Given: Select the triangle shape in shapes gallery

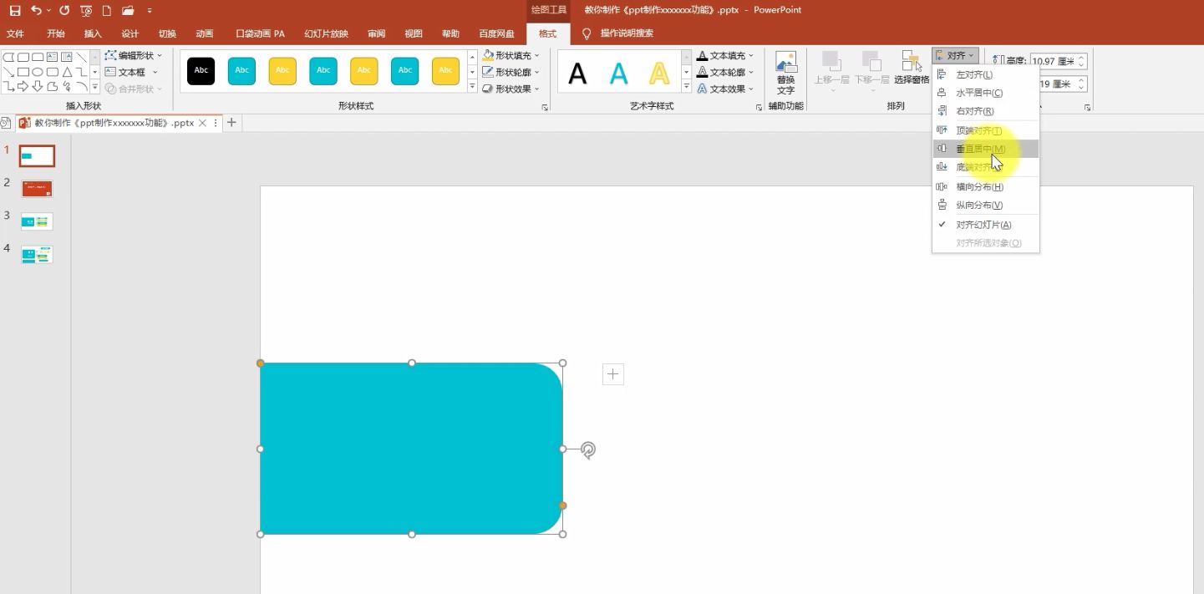Looking at the screenshot, I should tap(68, 72).
